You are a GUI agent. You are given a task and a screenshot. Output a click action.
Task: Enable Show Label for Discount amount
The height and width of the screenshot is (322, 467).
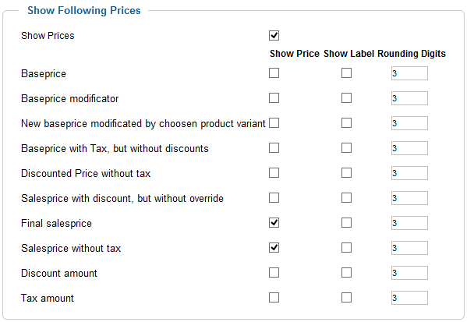346,273
